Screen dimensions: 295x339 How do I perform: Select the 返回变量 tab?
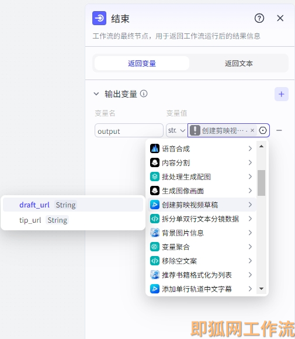(x=142, y=63)
